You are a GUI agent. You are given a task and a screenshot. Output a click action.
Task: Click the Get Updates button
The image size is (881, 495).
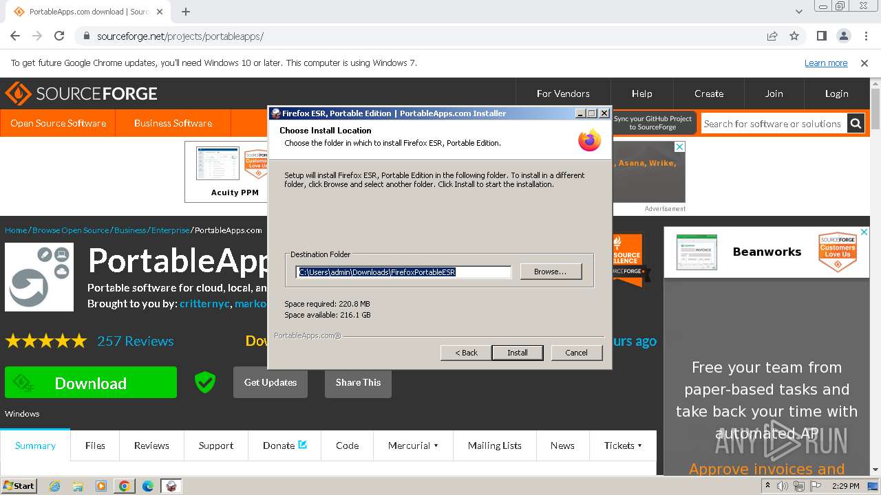tap(270, 382)
